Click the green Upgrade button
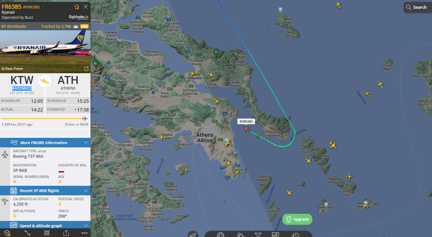The image size is (432, 237). [x=297, y=219]
